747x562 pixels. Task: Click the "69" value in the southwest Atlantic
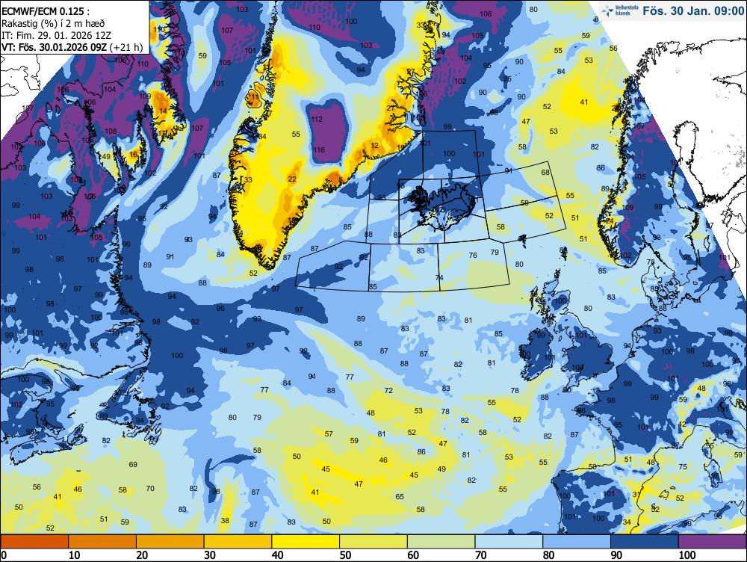133,464
